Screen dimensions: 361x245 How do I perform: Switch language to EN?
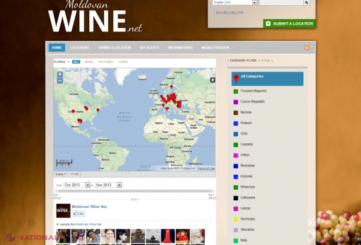click(x=218, y=13)
